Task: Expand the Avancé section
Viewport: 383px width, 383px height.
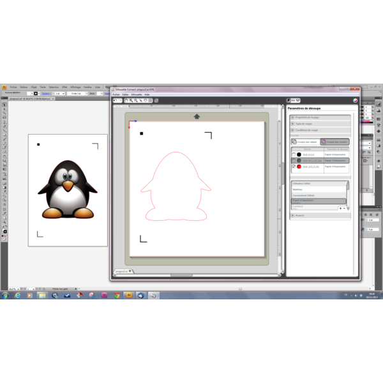Action: click(293, 216)
